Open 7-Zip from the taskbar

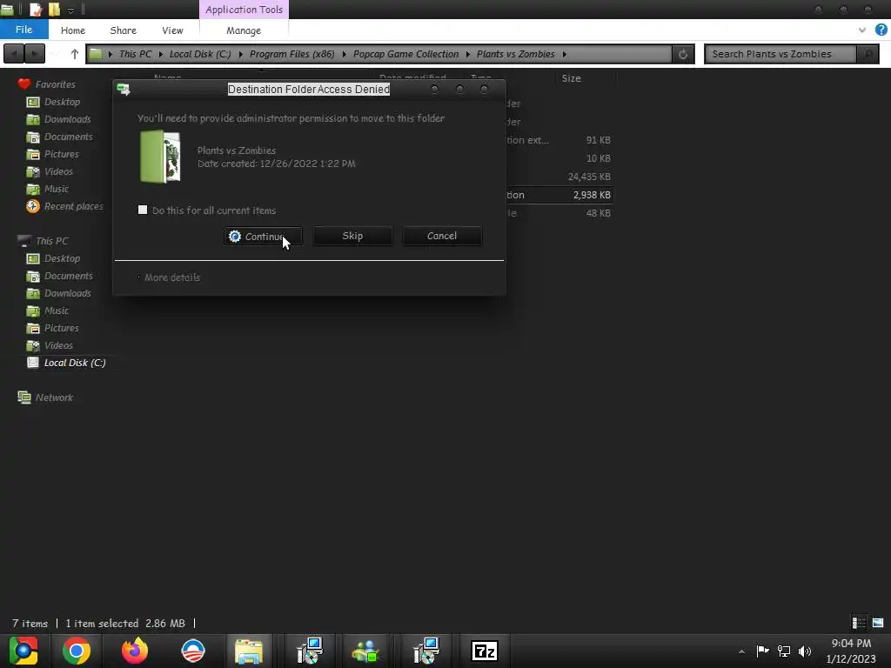click(485, 651)
